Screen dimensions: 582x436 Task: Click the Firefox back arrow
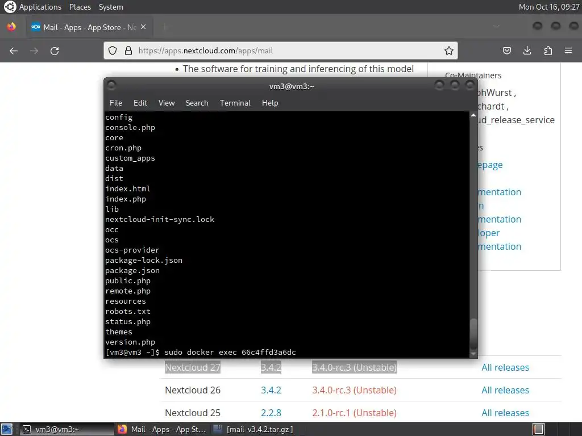(14, 51)
